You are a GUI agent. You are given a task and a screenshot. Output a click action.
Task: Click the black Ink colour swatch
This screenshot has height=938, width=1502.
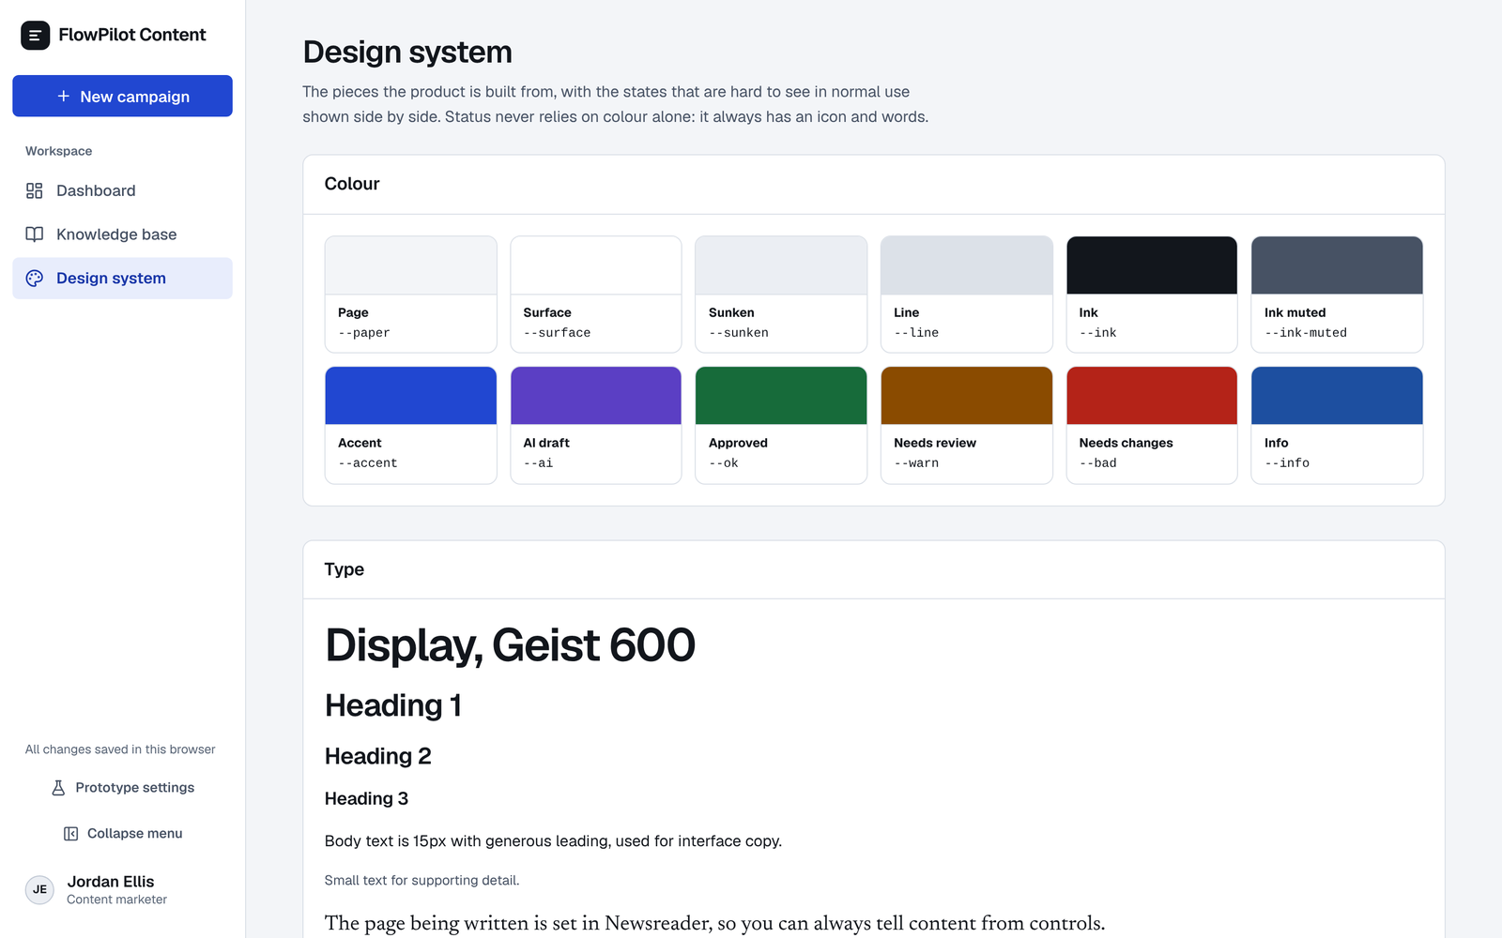pyautogui.click(x=1152, y=265)
